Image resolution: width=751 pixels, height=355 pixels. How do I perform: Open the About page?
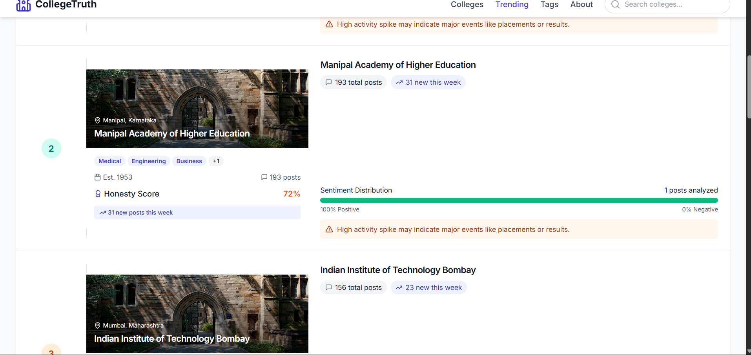[581, 4]
